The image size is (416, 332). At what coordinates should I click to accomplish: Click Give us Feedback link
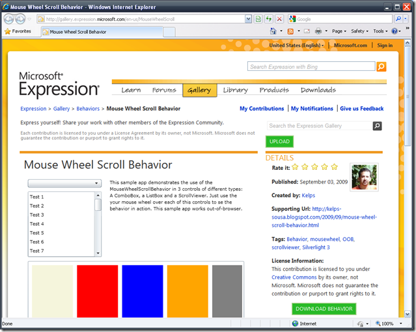(362, 109)
